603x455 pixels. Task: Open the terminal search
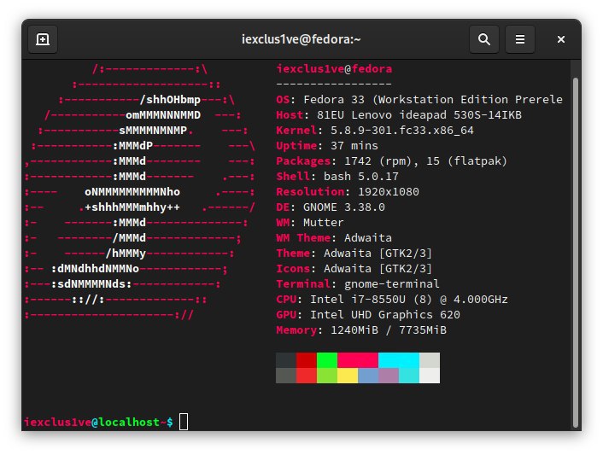[x=484, y=39]
